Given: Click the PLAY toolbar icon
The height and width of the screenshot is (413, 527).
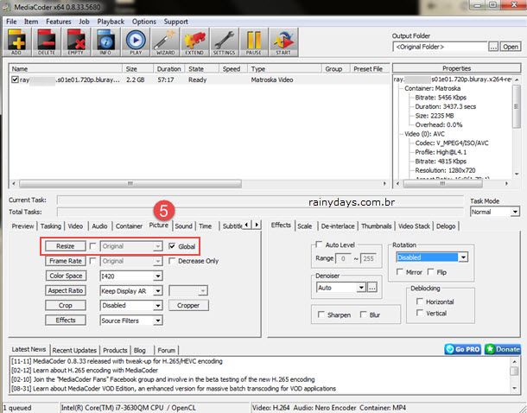Looking at the screenshot, I should pos(136,42).
